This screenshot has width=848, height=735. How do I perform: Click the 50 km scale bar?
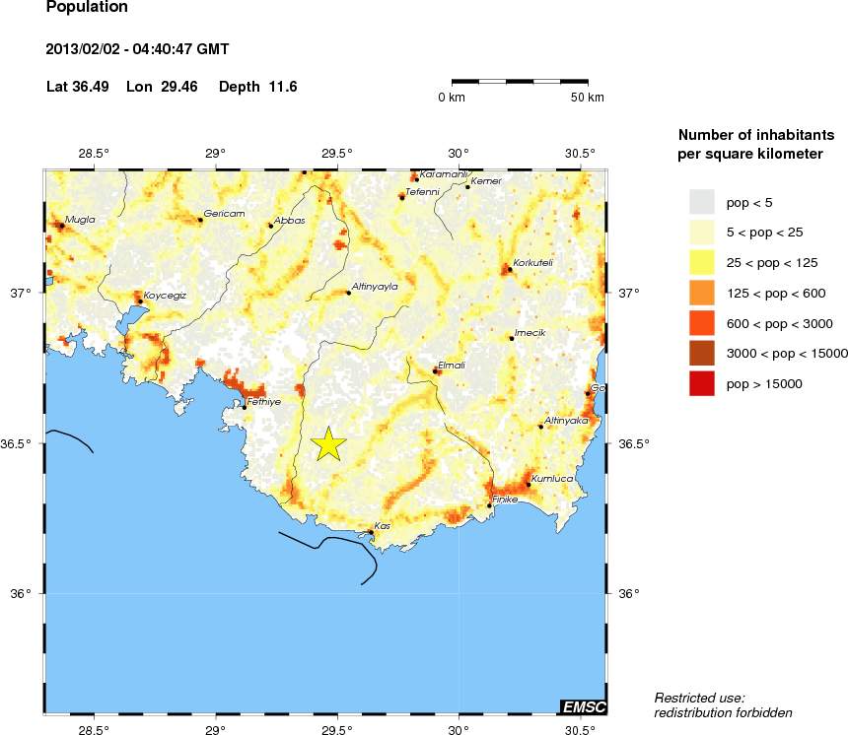[520, 82]
